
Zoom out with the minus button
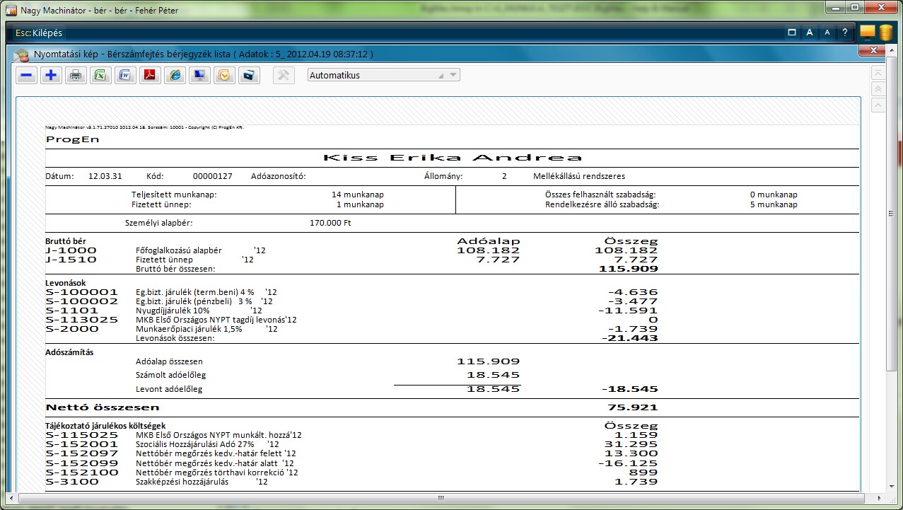[27, 76]
